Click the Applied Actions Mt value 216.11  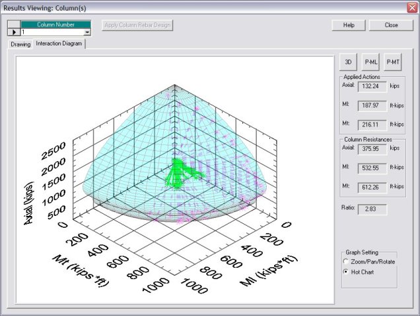pos(372,124)
